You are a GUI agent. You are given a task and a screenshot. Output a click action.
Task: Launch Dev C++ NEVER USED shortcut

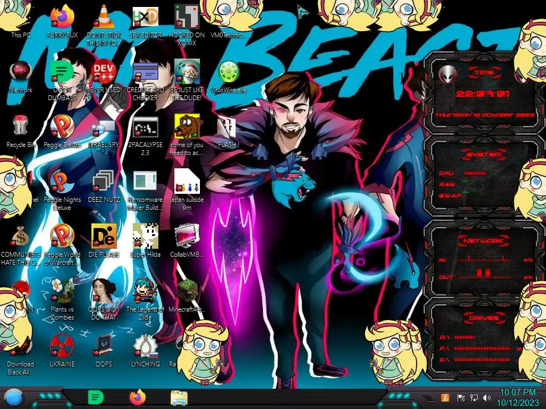tap(104, 71)
